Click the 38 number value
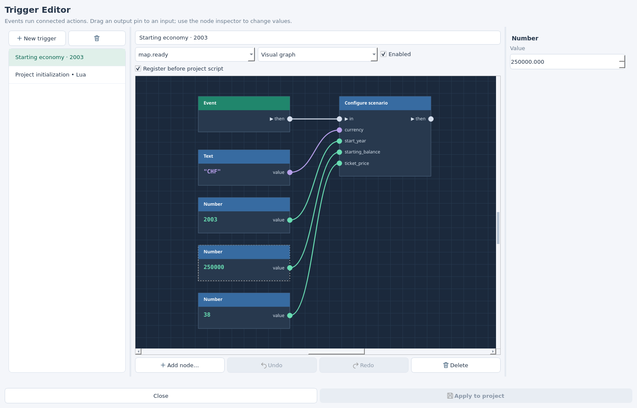 point(207,315)
